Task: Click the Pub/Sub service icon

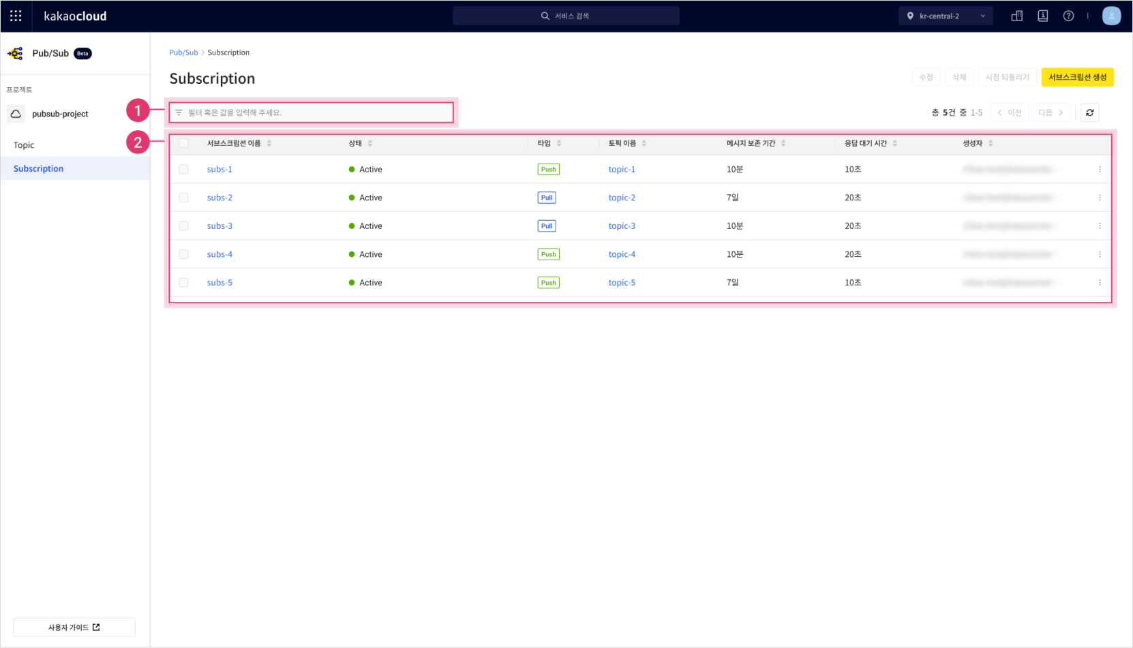Action: tap(16, 53)
